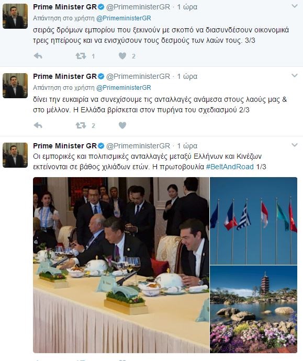The width and height of the screenshot is (303, 361).
Task: Open @PrimeministerGR mention in 2/3 reply line
Action: (124, 88)
